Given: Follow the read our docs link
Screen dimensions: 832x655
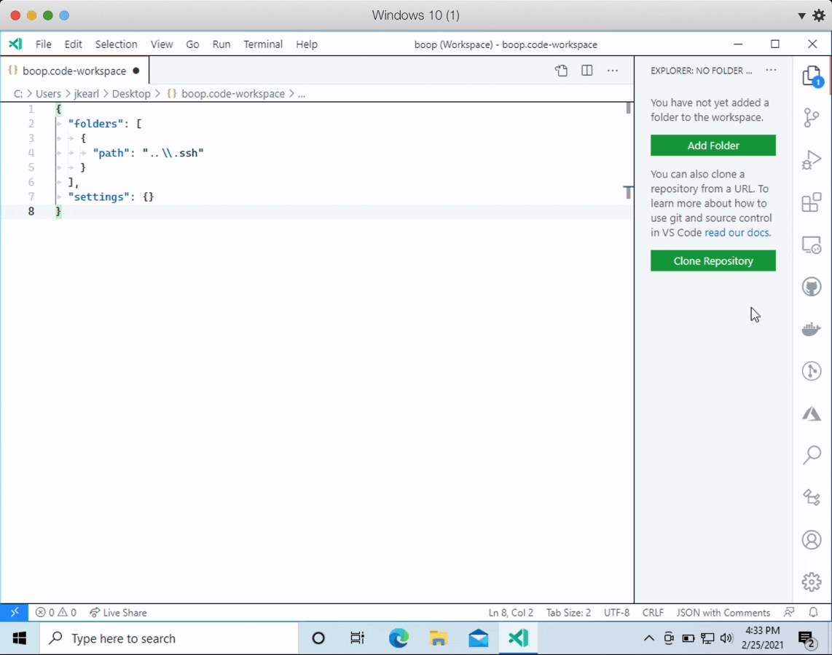Looking at the screenshot, I should click(737, 233).
